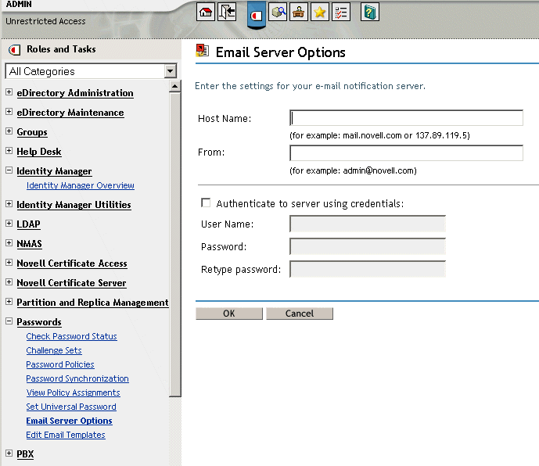This screenshot has width=539, height=466.
Task: Focus the From input field
Action: tap(406, 153)
